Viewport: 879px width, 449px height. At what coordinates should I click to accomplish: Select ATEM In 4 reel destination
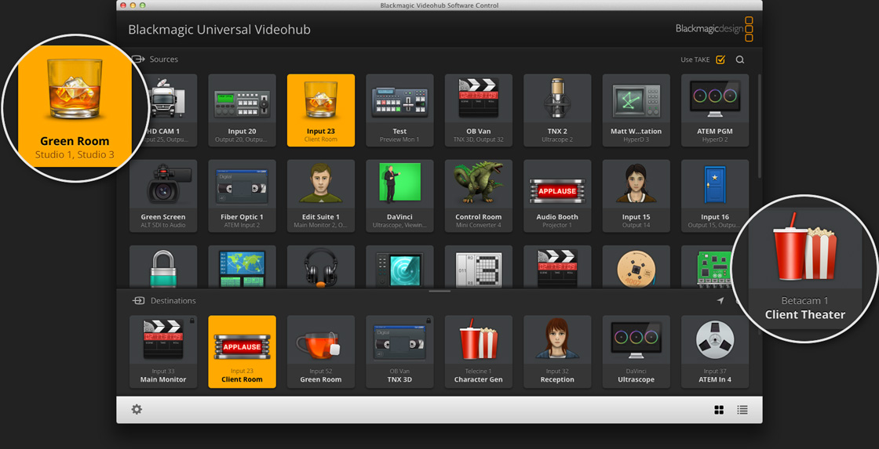pos(715,352)
